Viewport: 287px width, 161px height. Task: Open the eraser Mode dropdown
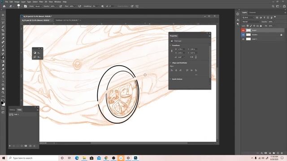pos(38,6)
